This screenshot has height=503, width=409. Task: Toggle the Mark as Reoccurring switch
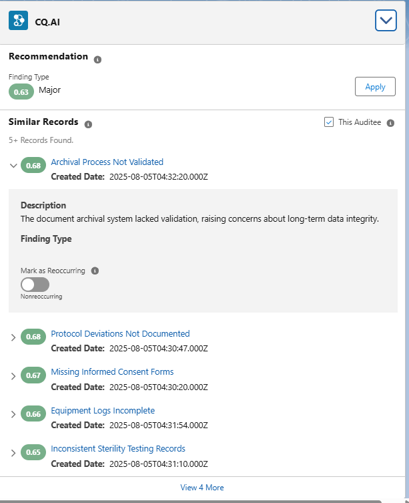[35, 285]
